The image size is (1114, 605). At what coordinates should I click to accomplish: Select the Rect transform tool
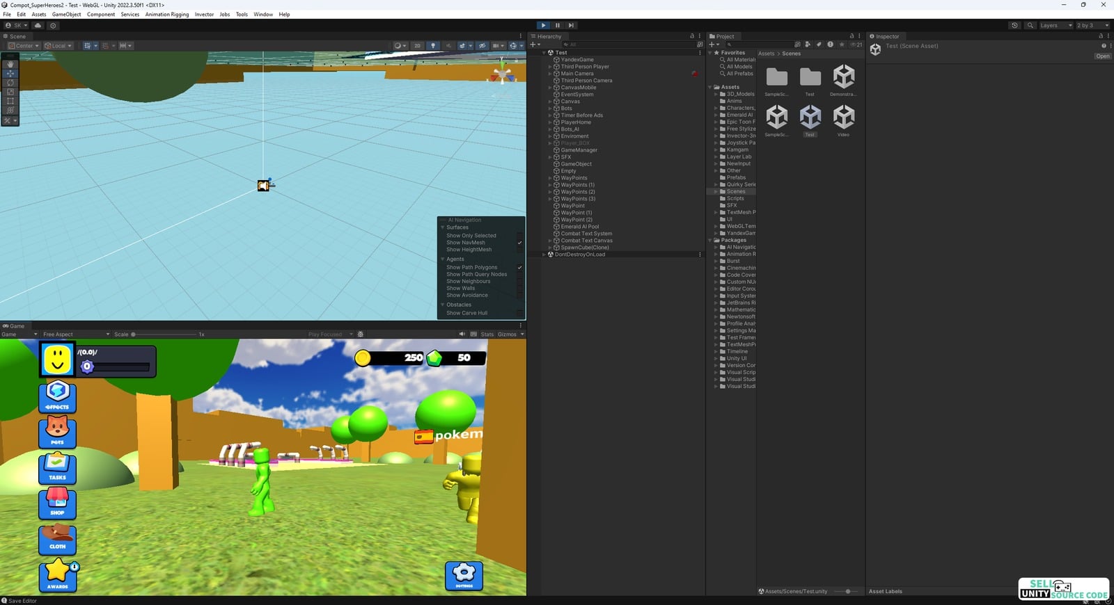click(x=10, y=101)
